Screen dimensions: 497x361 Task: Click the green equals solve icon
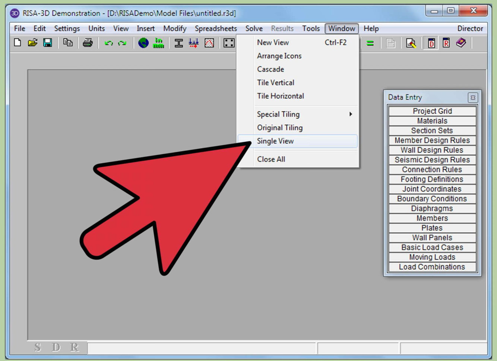(370, 44)
